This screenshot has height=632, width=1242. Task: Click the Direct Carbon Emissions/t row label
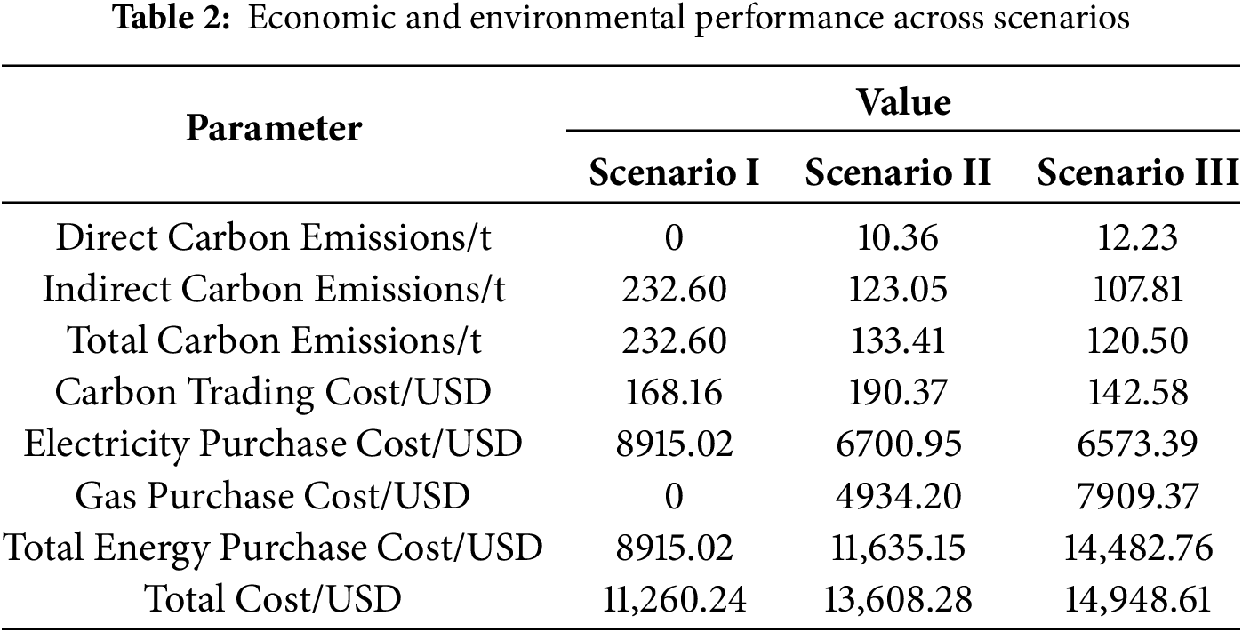[273, 238]
